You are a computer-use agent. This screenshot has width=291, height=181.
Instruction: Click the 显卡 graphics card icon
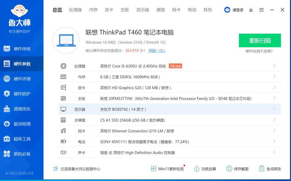[x=63, y=88]
